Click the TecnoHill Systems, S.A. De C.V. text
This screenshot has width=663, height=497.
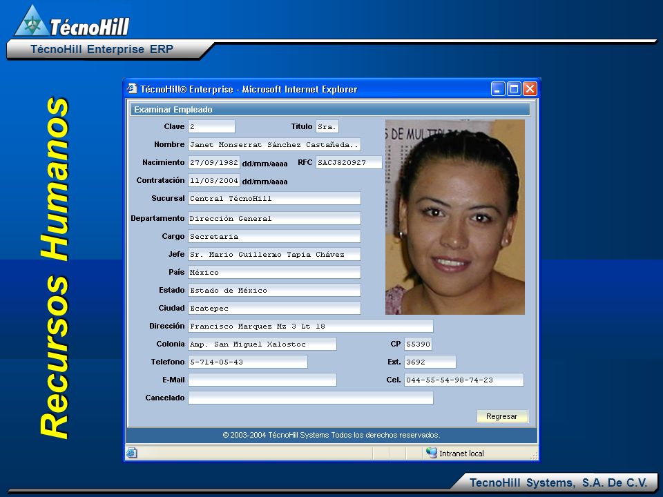(x=558, y=483)
